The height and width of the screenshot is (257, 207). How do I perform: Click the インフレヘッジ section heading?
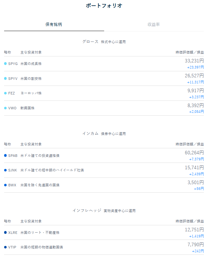(87, 211)
